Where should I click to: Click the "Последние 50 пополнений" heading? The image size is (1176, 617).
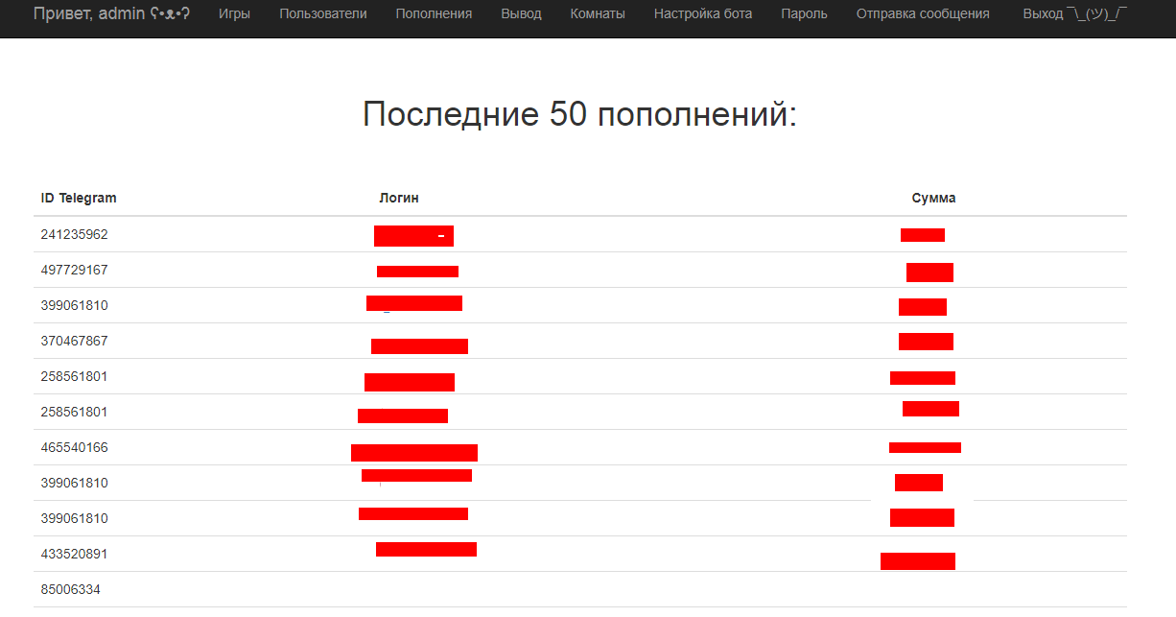(579, 114)
